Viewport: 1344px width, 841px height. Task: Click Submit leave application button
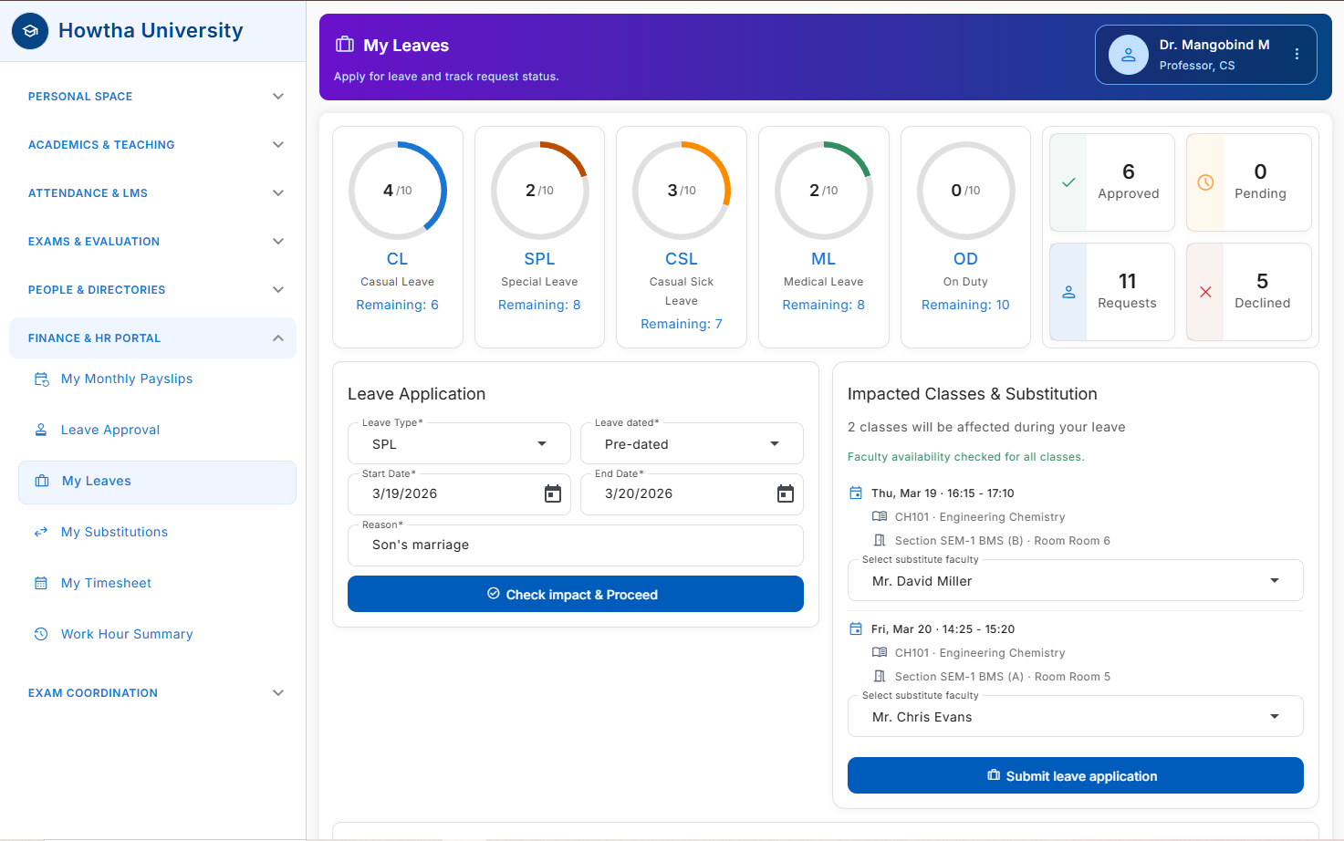click(1075, 776)
